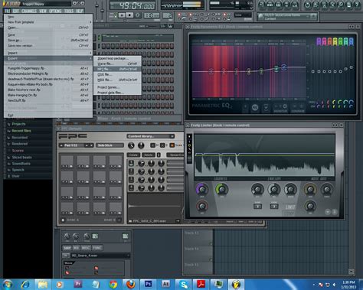Screen dimensions: 363x290
Task: Click the Create button in FPC
Action: coord(133,155)
